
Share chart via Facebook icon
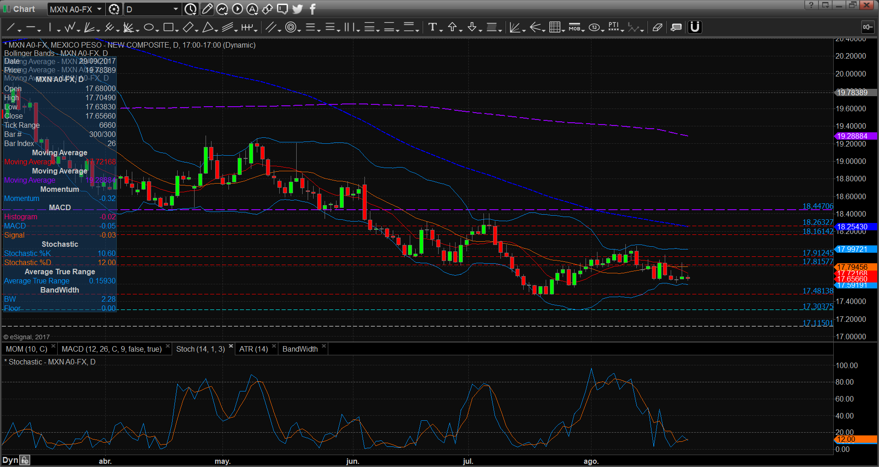(x=313, y=9)
